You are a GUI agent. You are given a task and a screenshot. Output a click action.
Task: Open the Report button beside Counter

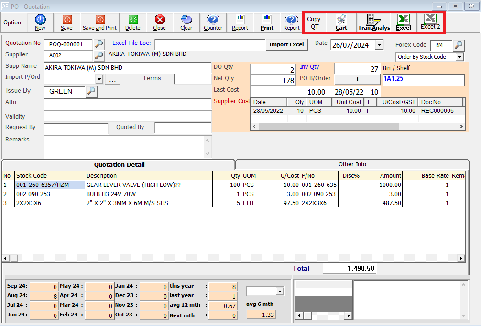click(240, 22)
